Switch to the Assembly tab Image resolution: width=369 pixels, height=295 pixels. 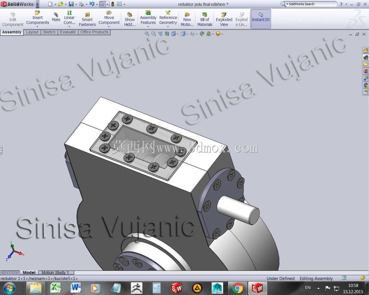pyautogui.click(x=12, y=32)
